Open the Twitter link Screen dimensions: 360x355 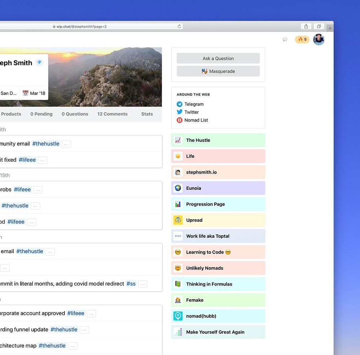(192, 112)
